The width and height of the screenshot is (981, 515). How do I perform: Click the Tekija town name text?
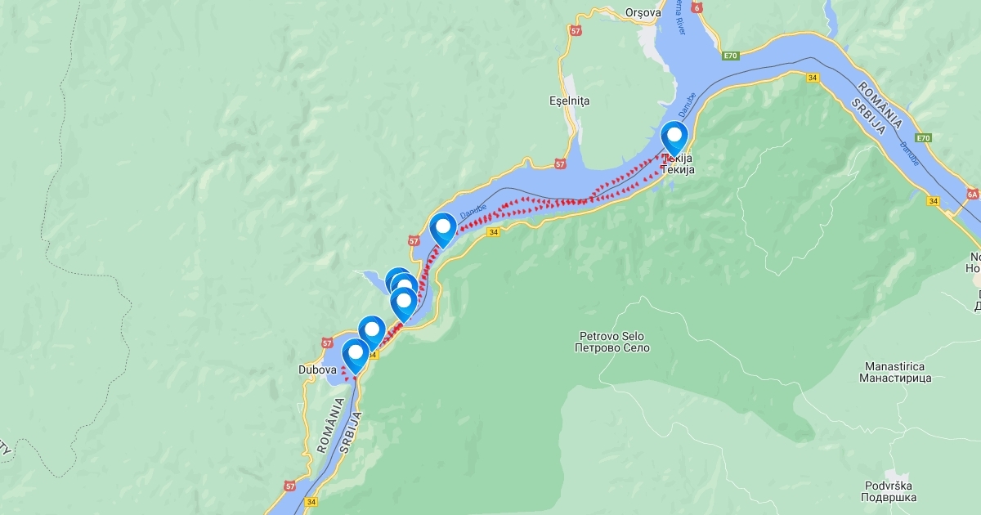[x=679, y=163]
